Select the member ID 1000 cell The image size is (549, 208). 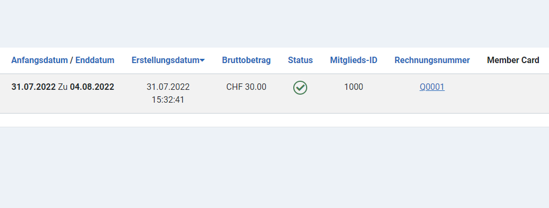coord(354,87)
